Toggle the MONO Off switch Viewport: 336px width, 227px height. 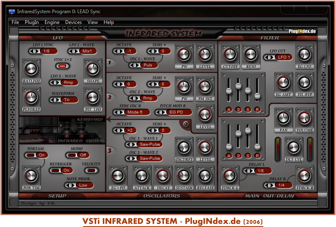click(x=79, y=155)
